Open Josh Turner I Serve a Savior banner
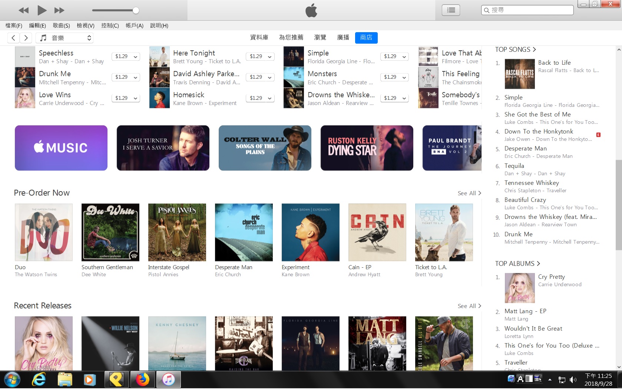622x389 pixels. (163, 148)
